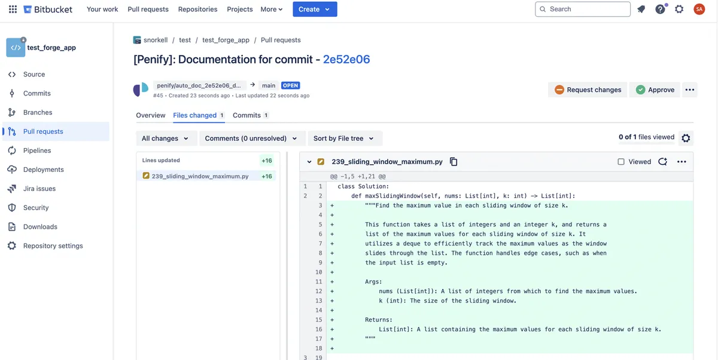Click the Commits sidebar icon
This screenshot has height=360, width=718.
click(x=12, y=94)
